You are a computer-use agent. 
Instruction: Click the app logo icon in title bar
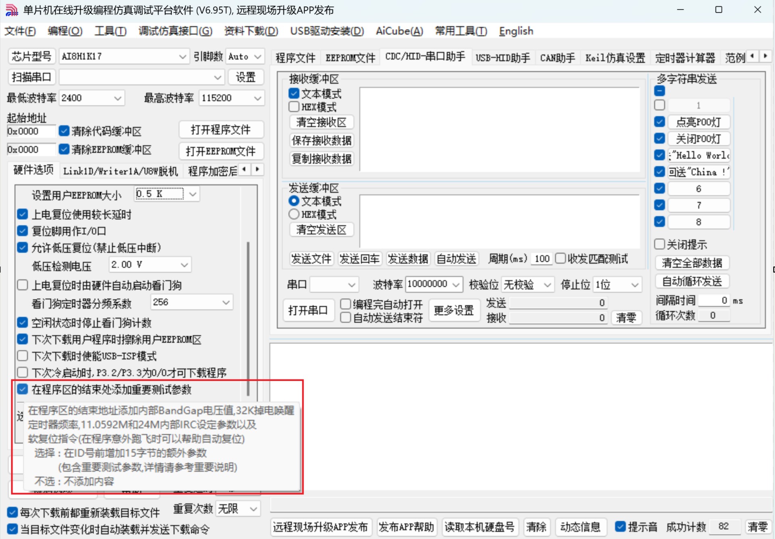pos(11,10)
